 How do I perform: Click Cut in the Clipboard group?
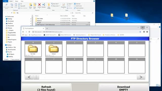pyautogui.click(x=20, y=4)
